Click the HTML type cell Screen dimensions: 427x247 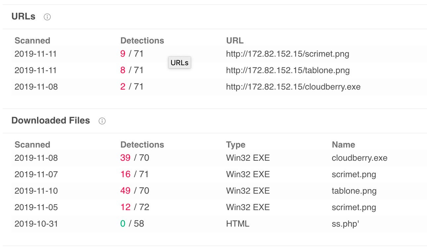click(237, 224)
